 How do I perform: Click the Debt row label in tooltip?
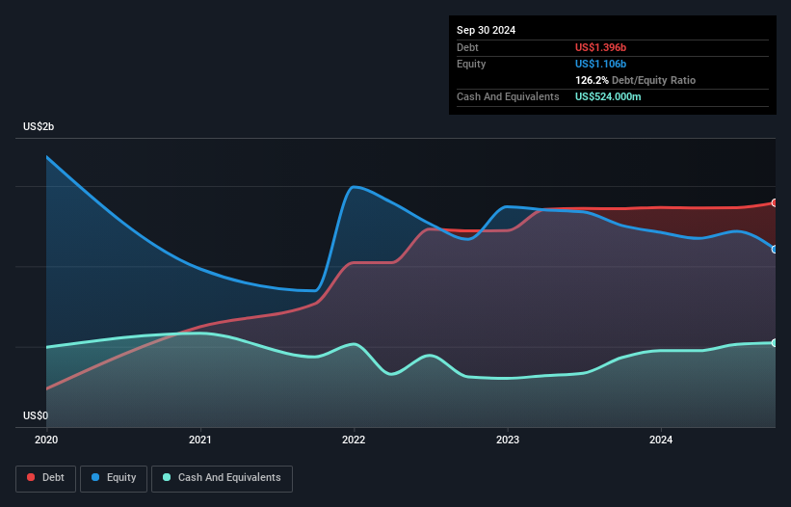click(467, 47)
